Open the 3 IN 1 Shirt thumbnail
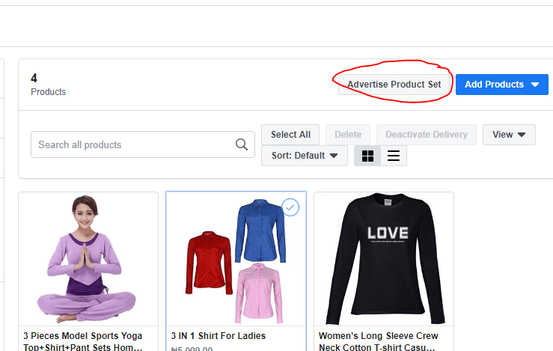This screenshot has height=351, width=553. tap(236, 259)
